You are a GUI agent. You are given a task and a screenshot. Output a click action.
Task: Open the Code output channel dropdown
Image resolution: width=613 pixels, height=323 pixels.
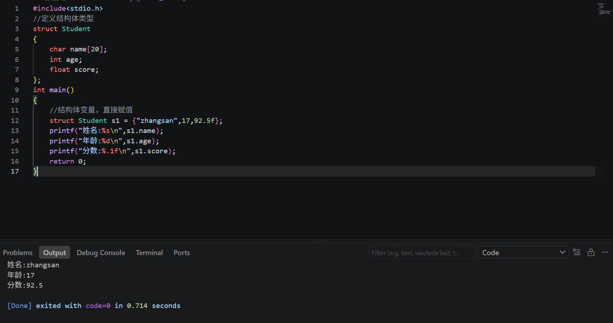coord(523,252)
